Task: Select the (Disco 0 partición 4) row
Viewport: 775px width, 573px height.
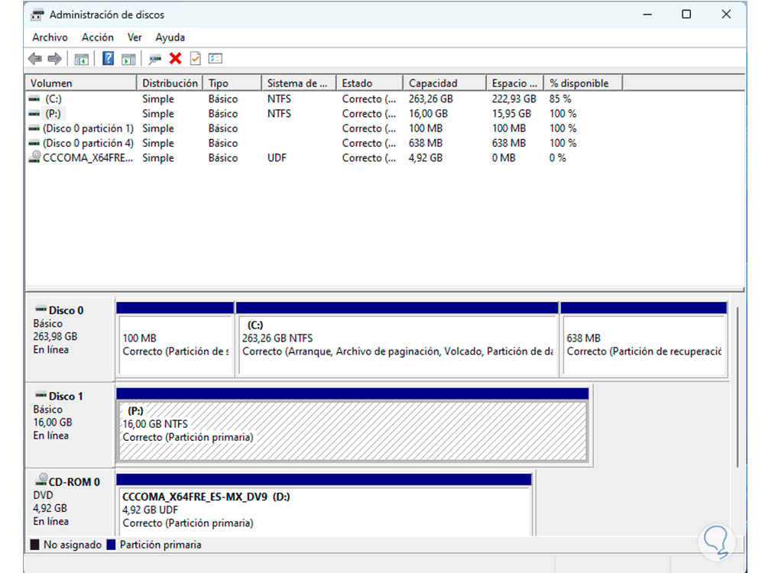Action: (324, 144)
